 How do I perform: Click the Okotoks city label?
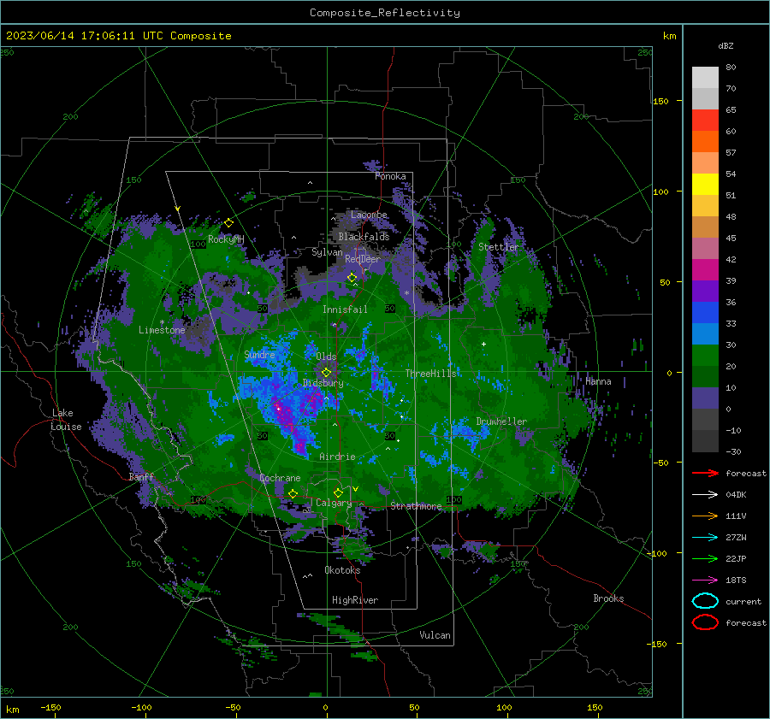(342, 570)
